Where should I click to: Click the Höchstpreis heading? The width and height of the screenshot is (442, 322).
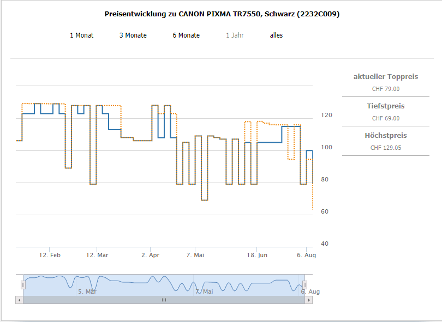[385, 136]
